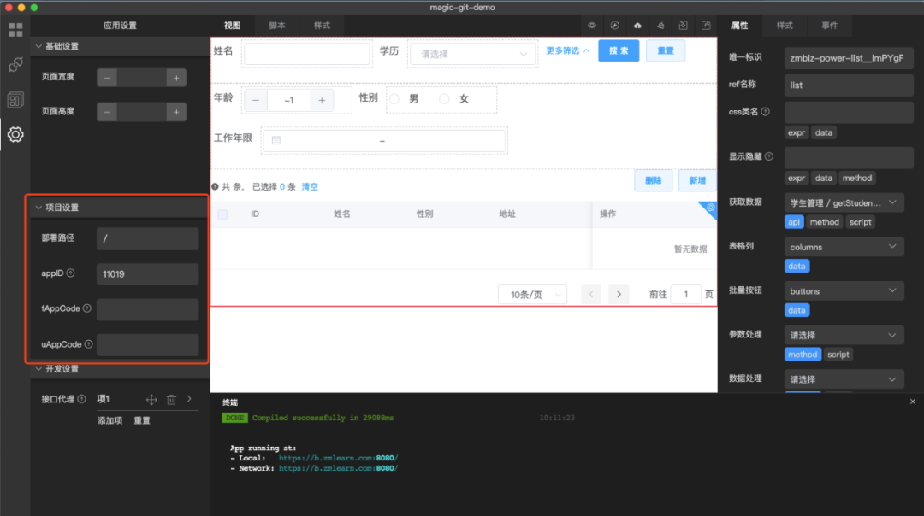Click the wrench build icon in toolbar
This screenshot has height=516, width=924.
coord(614,26)
